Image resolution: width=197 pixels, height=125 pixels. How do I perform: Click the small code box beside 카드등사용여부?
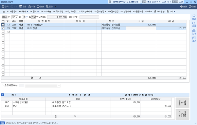[21, 86]
